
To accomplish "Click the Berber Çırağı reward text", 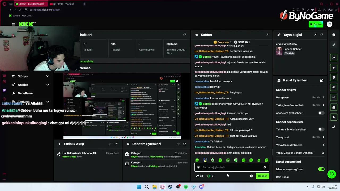I will (69, 157).
